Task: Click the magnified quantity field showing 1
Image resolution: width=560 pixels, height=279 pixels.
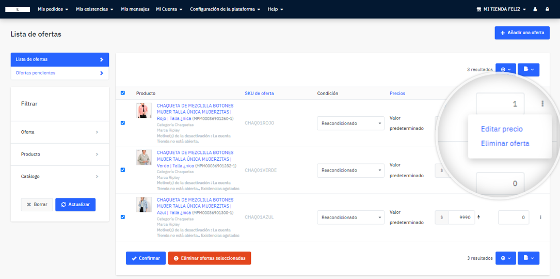Action: [x=500, y=104]
